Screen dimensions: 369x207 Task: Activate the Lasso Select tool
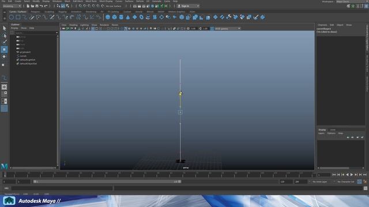pyautogui.click(x=4, y=36)
